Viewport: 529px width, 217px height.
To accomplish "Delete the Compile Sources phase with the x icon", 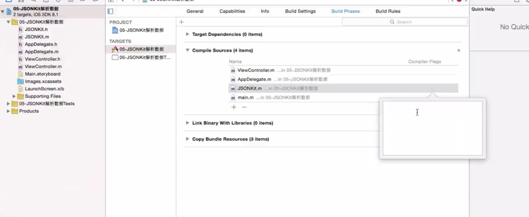I will (458, 51).
